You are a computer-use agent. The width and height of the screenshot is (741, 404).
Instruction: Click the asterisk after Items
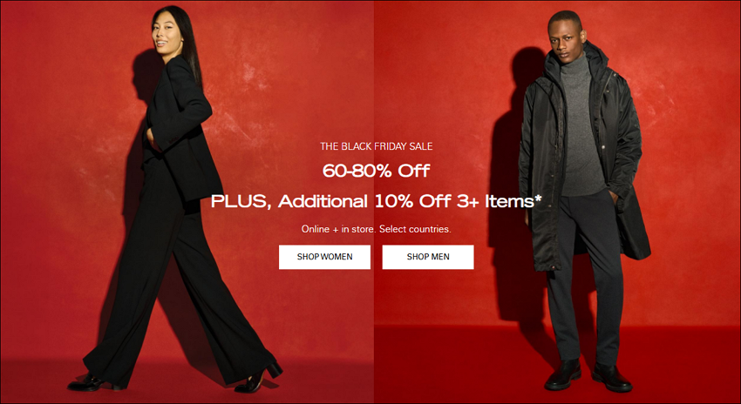tap(538, 199)
